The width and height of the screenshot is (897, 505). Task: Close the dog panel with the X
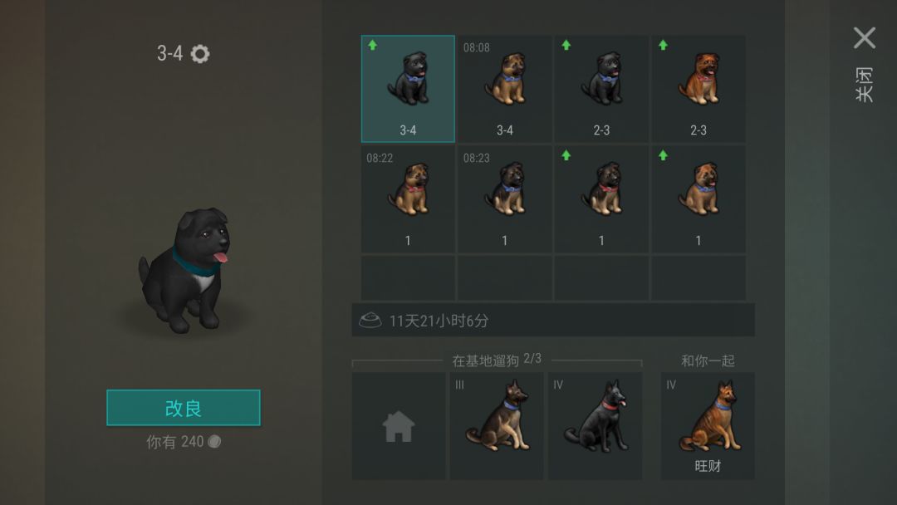[x=865, y=37]
